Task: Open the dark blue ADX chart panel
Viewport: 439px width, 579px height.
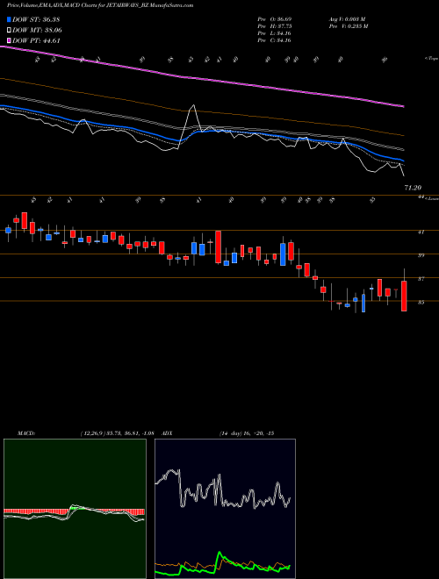Action: [x=225, y=509]
